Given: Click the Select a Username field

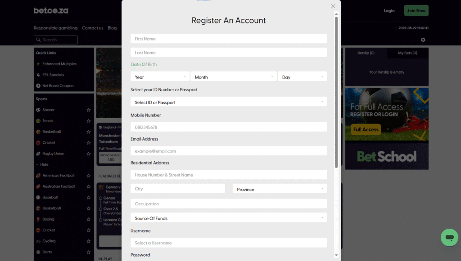Looking at the screenshot, I should pyautogui.click(x=229, y=243).
